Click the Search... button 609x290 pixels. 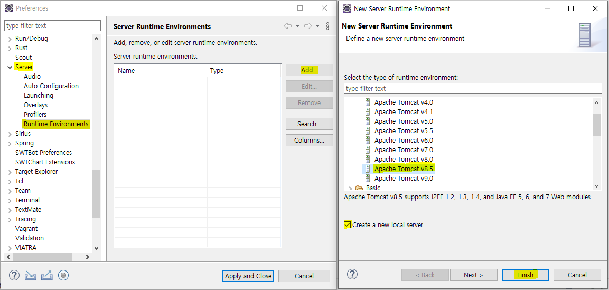coord(310,124)
